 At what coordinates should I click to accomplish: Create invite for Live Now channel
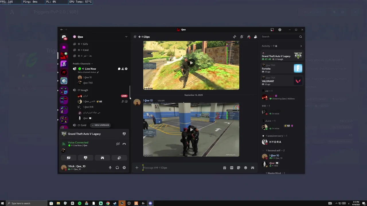123,69
